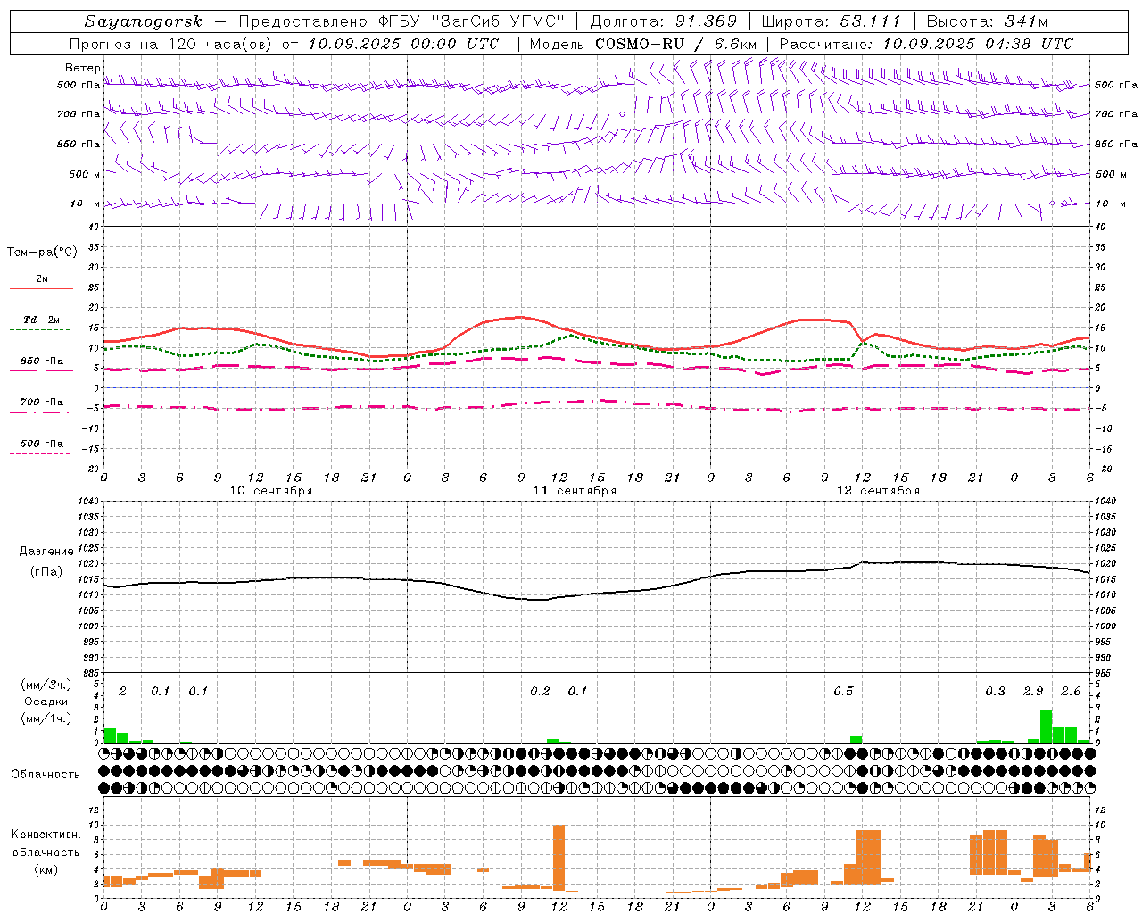The width and height of the screenshot is (1142, 914).
Task: Select the 'Тем-ра(°C)' temperature panel label
Action: (x=42, y=253)
